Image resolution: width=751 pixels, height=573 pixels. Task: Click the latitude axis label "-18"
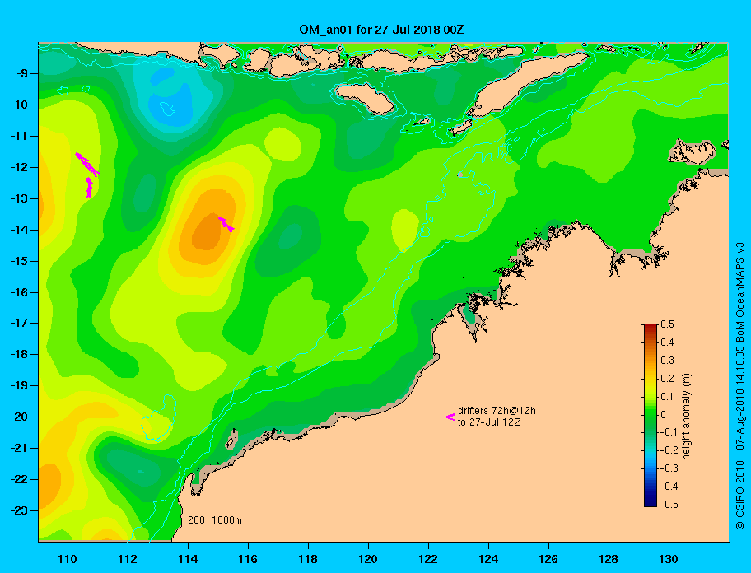pos(19,354)
